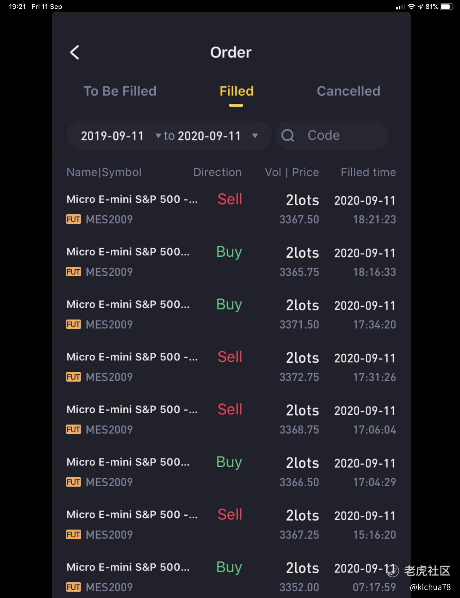
Task: Expand the end date dropdown arrow
Action: point(255,136)
